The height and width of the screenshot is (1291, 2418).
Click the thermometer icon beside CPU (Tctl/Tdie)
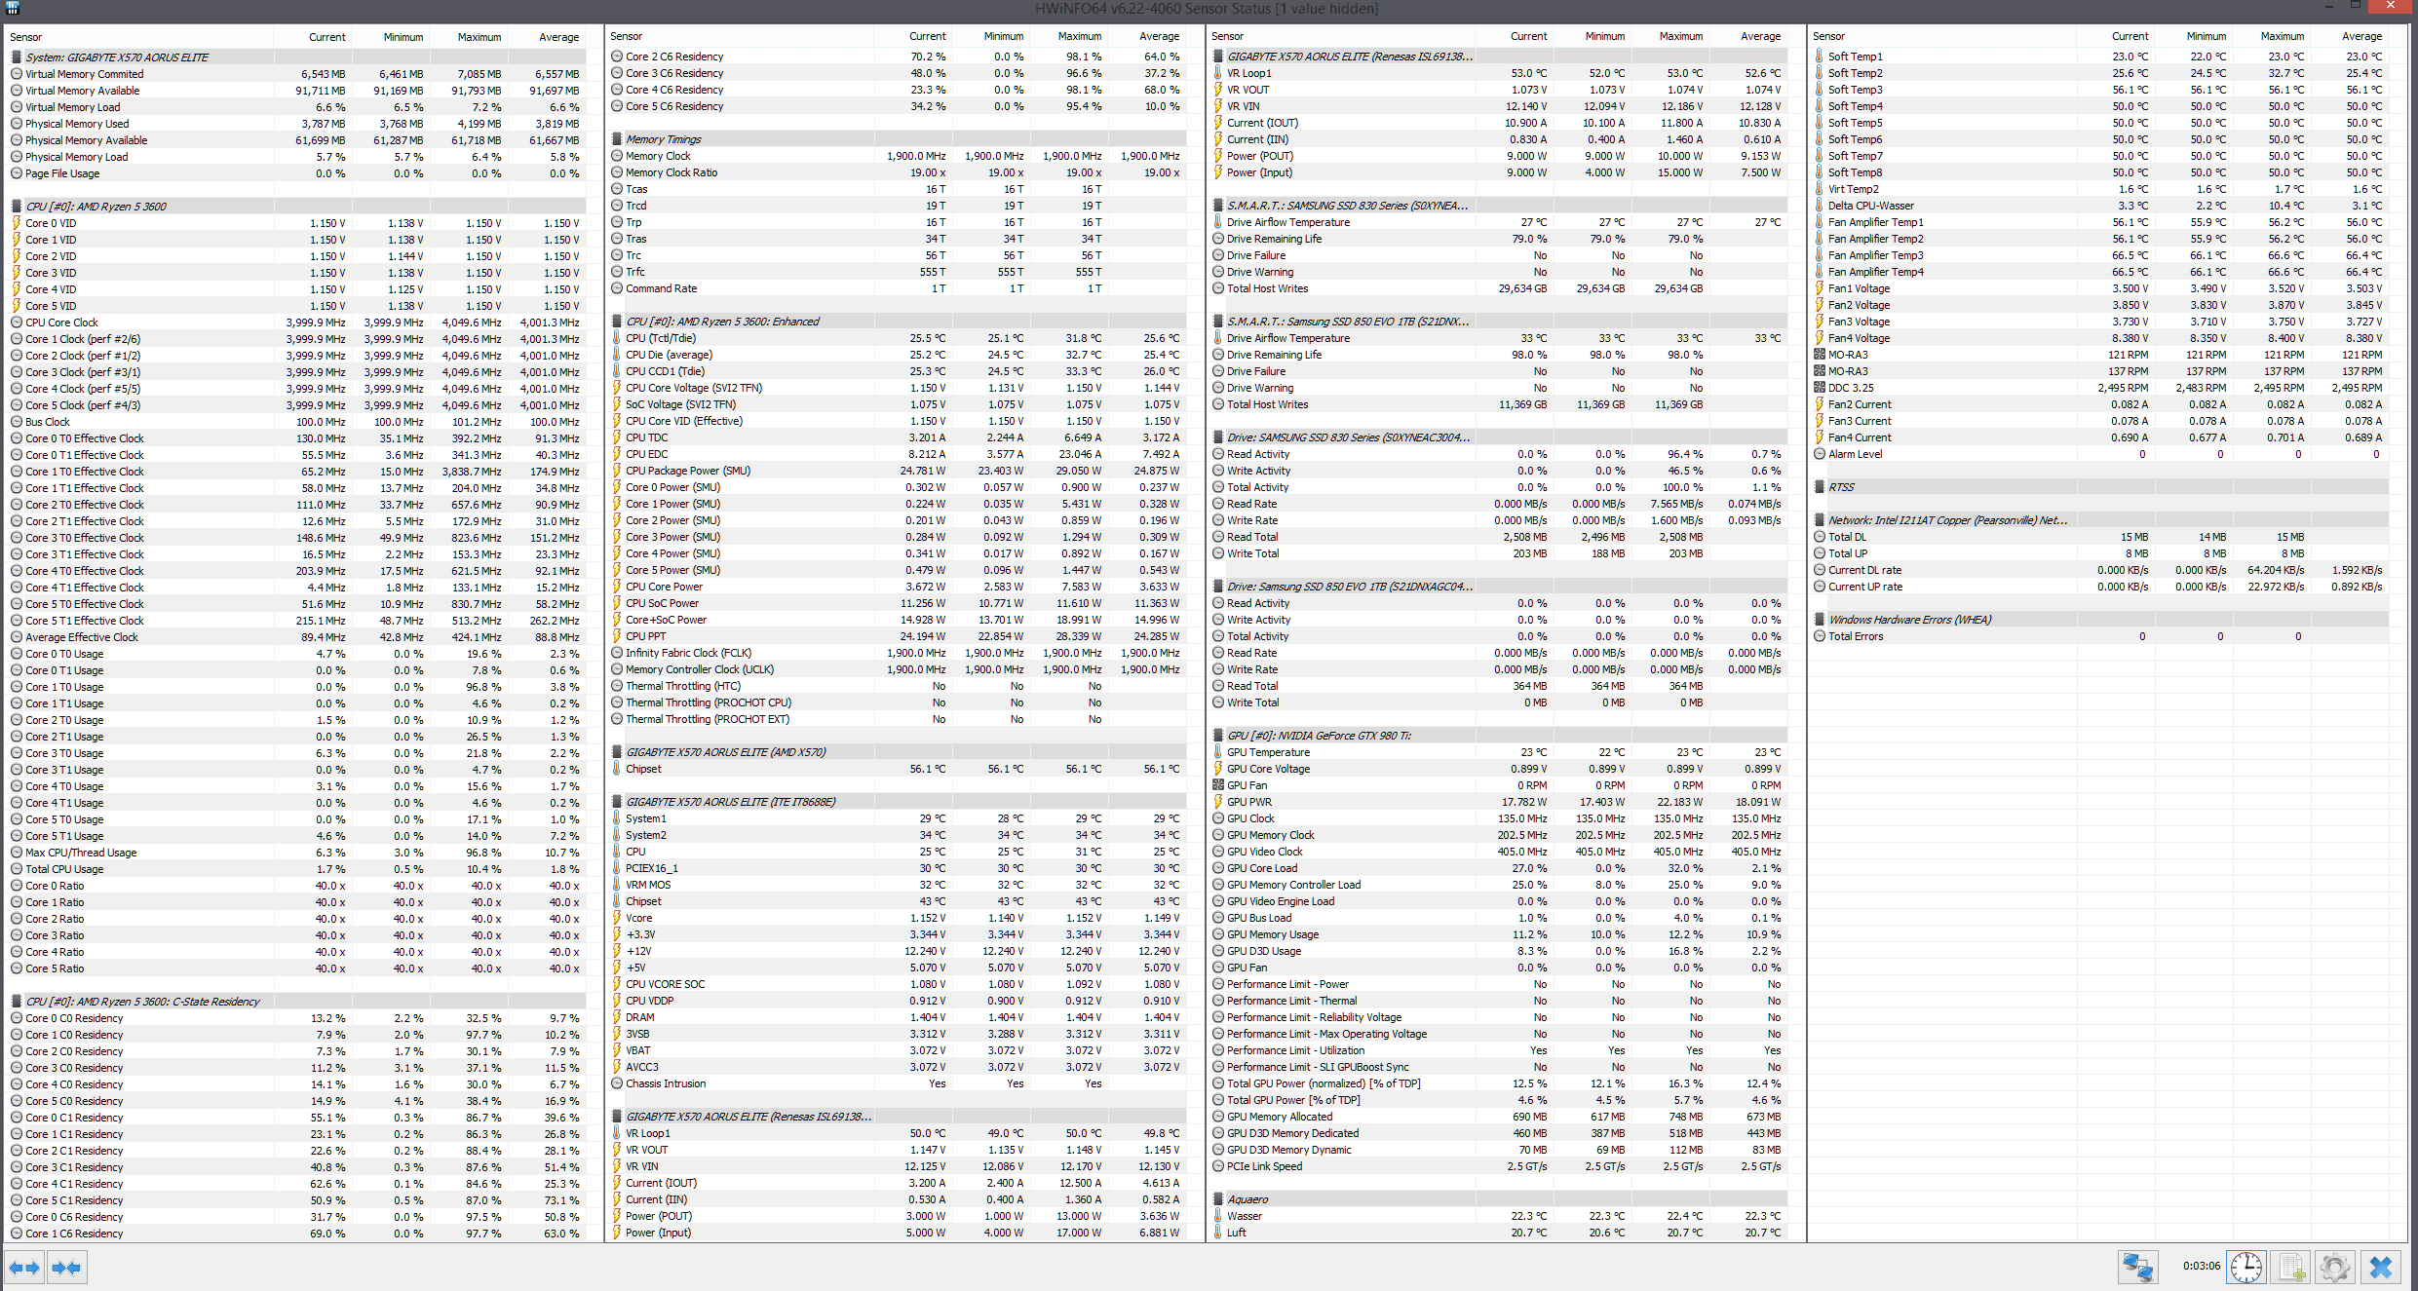tap(617, 338)
